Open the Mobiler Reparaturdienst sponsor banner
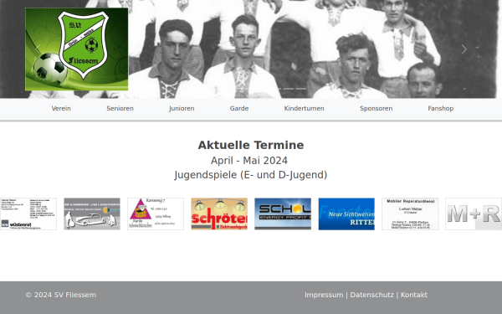The image size is (502, 314). click(x=410, y=214)
